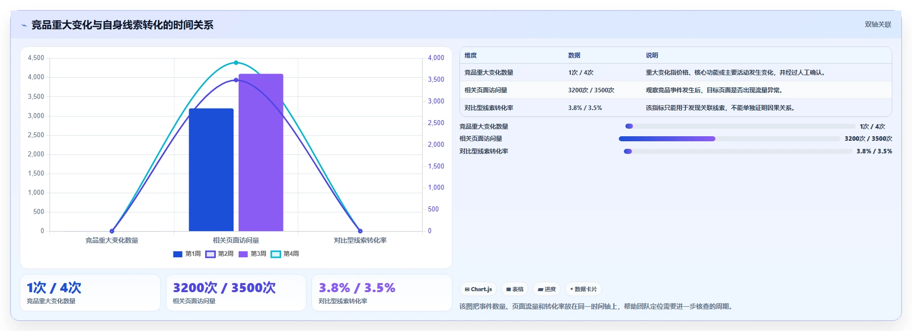Click the table cell 1次 / 4次
912x331 pixels.
[581, 73]
